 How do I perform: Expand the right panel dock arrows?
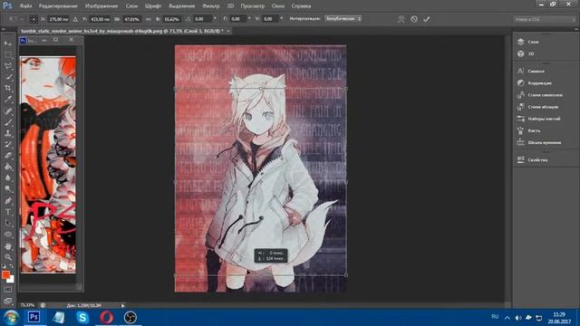pos(576,29)
